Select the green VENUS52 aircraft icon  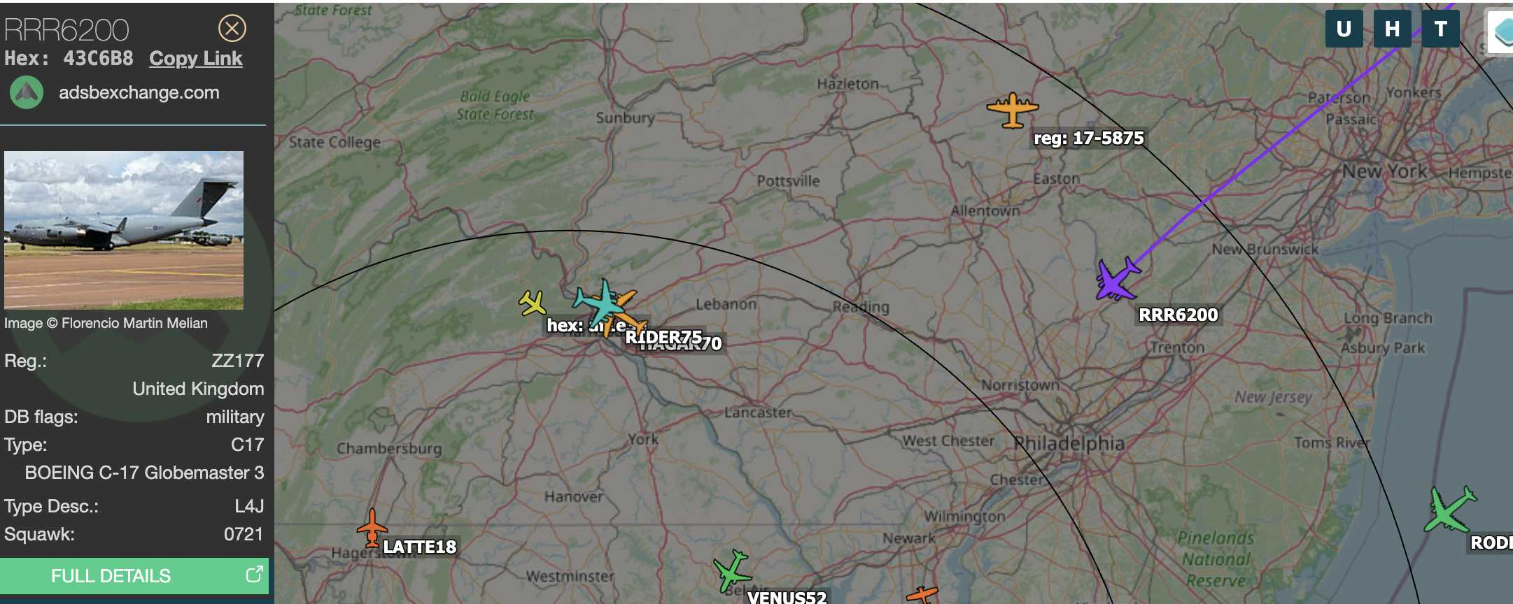click(x=732, y=571)
